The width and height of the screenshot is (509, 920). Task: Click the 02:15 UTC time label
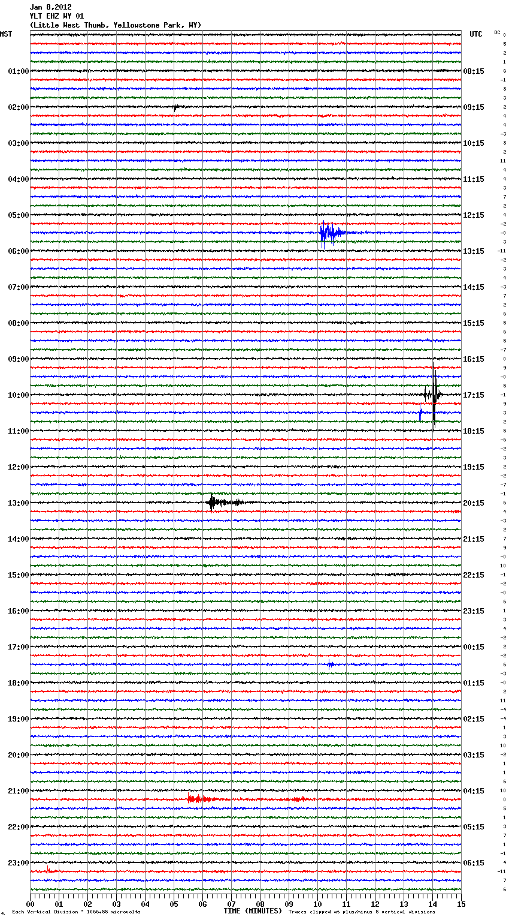point(474,719)
